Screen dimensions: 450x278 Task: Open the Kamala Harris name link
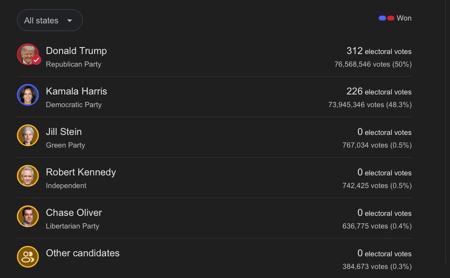[76, 91]
